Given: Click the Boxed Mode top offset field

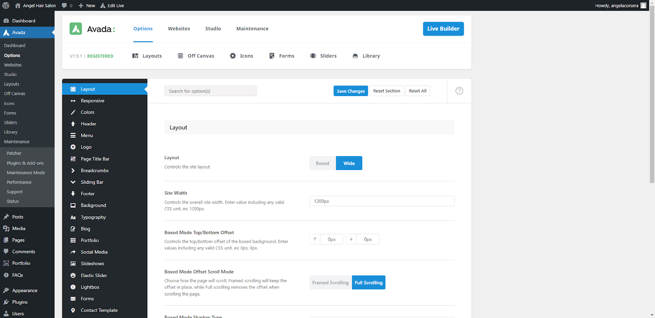Looking at the screenshot, I should [332, 239].
